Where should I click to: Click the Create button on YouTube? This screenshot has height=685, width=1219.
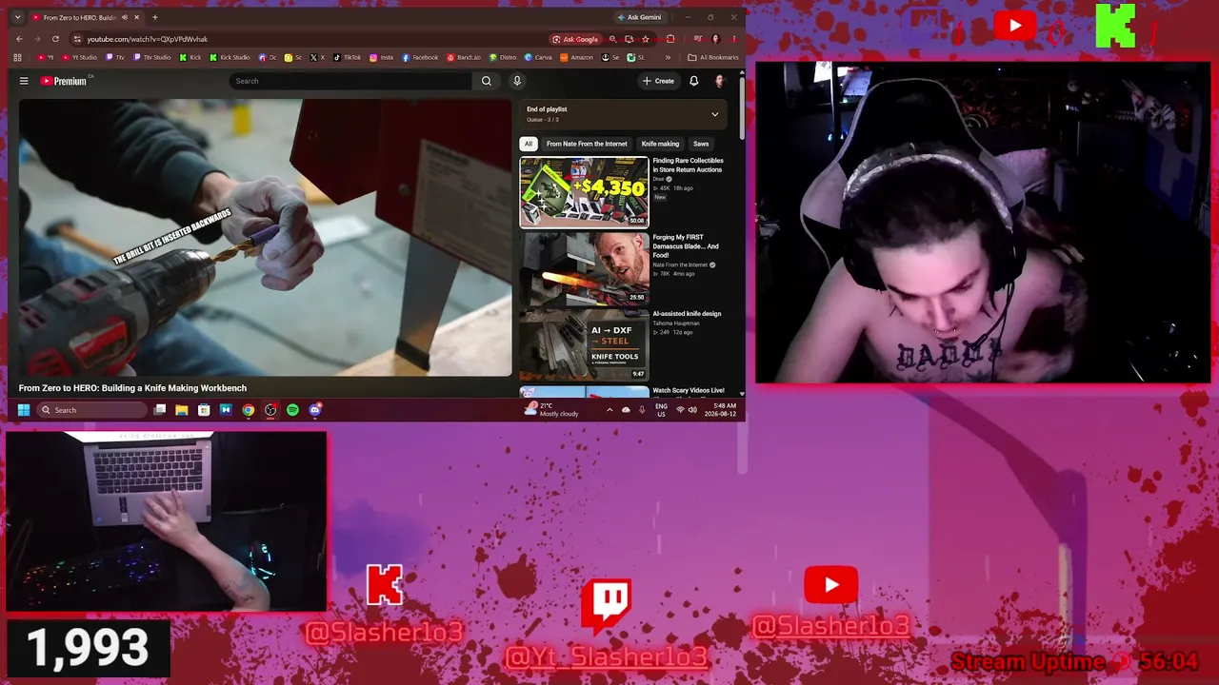(658, 81)
